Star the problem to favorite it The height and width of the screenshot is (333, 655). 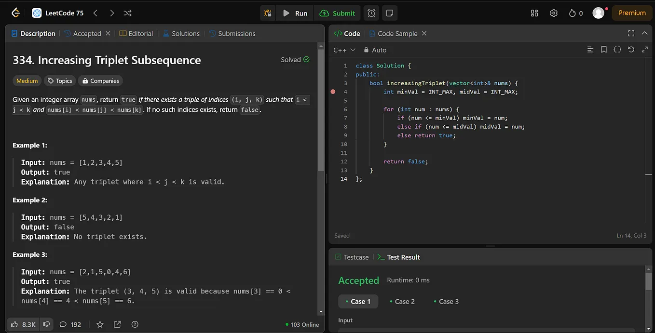(100, 324)
